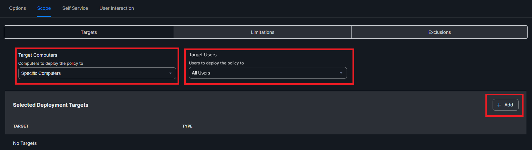Open the Self Service tab
This screenshot has width=532, height=150.
tap(75, 8)
